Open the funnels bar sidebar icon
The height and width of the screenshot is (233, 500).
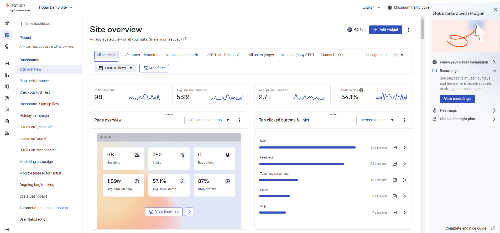[7, 75]
